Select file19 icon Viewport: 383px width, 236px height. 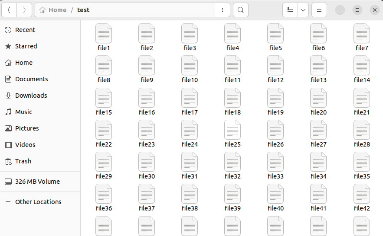point(275,98)
